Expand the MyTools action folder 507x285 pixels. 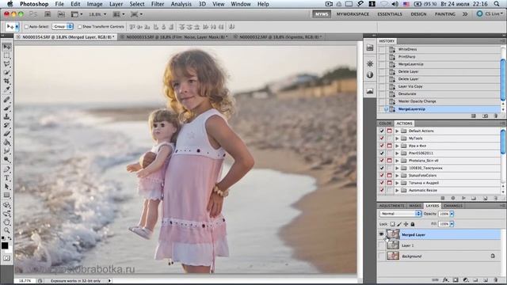point(397,139)
